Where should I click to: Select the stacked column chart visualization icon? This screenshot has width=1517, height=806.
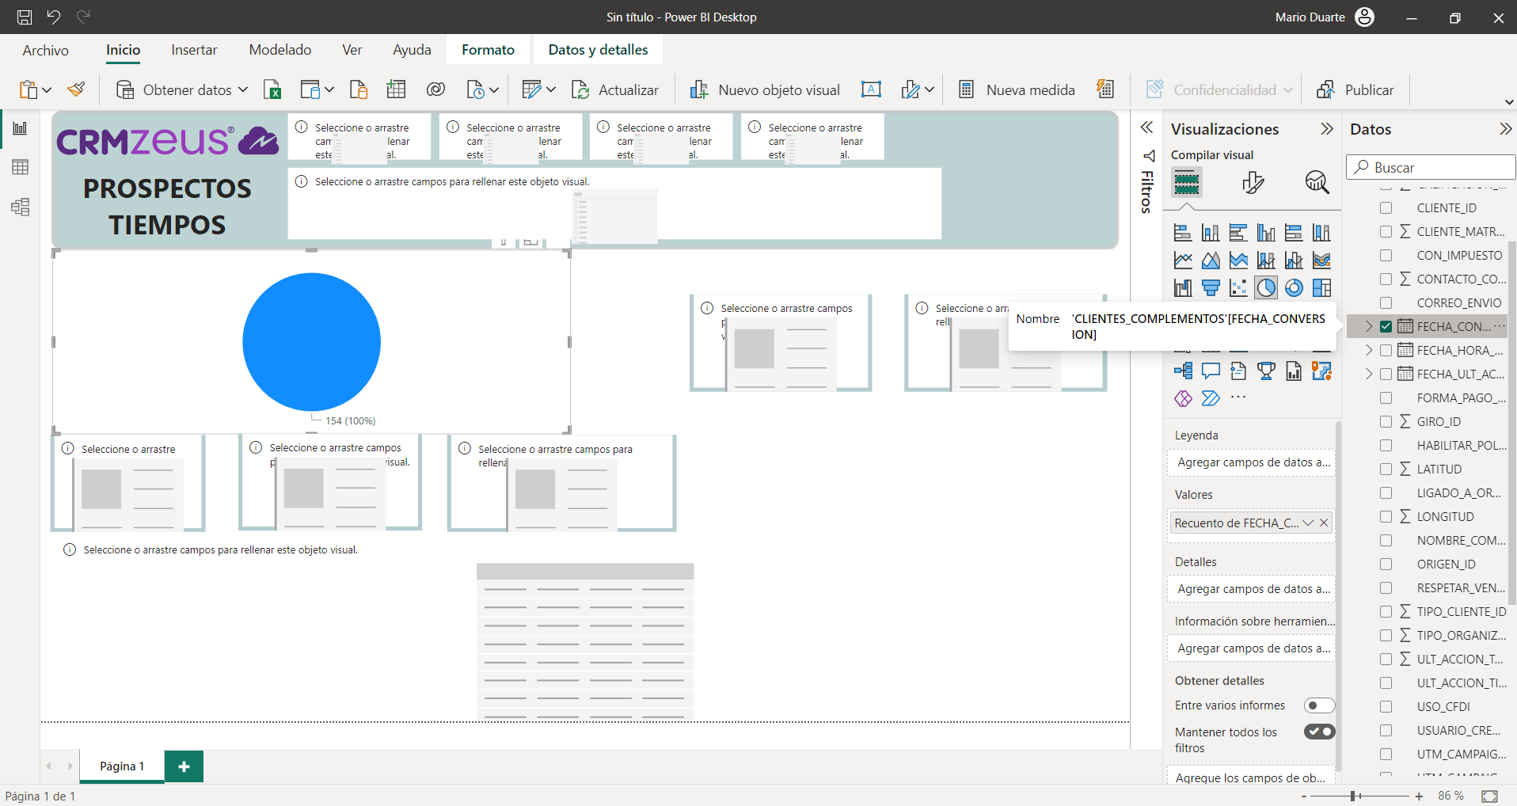(1211, 233)
